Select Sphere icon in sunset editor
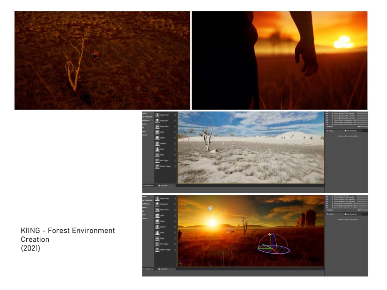 point(157,221)
